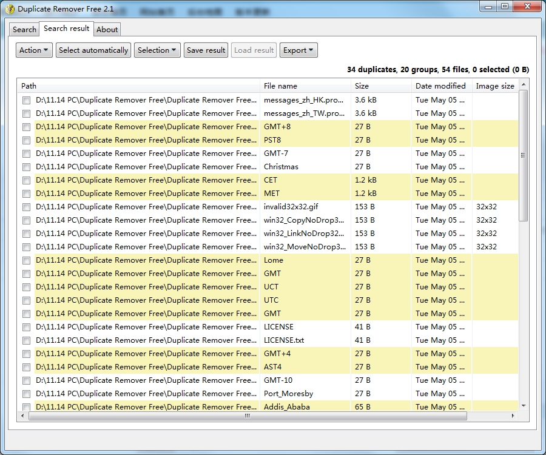Select the checkbox next to LICENSE.txt
Screen dimensions: 546x455
point(26,340)
